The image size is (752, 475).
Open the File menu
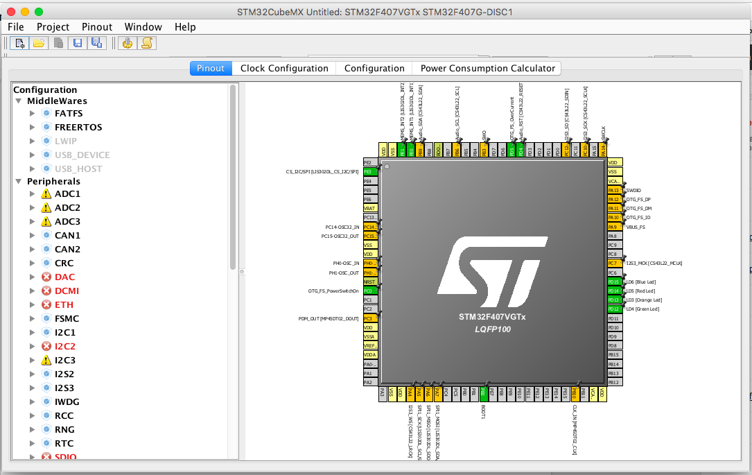(16, 27)
